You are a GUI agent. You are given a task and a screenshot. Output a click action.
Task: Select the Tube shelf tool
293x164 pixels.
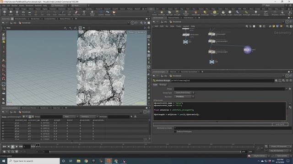(17, 13)
